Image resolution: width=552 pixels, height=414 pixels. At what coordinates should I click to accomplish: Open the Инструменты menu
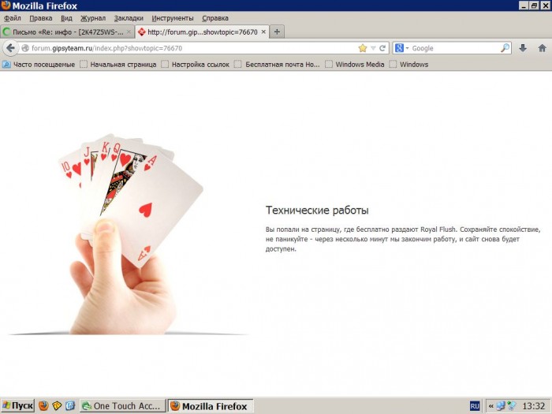click(173, 18)
